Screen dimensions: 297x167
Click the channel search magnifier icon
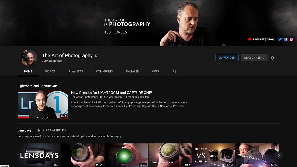tap(175, 71)
